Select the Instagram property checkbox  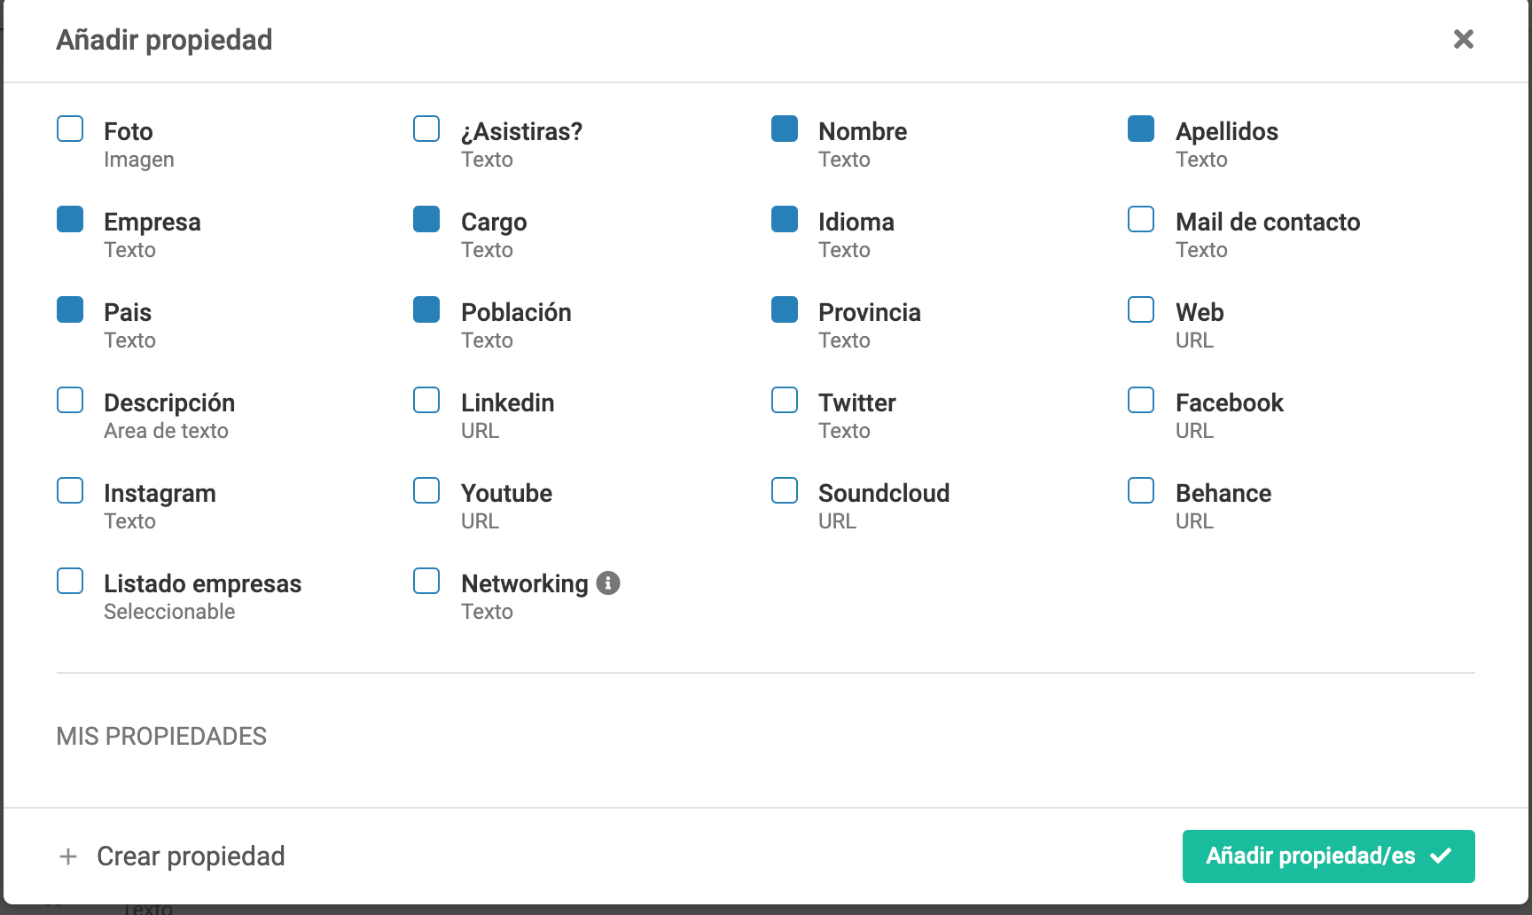[x=70, y=490]
